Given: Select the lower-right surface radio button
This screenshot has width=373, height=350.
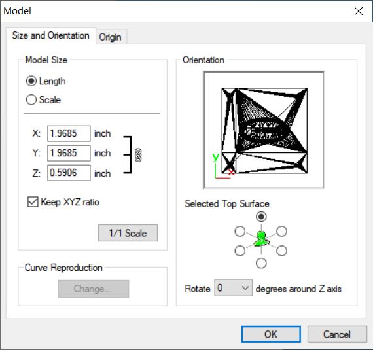Looking at the screenshot, I should click(x=282, y=251).
